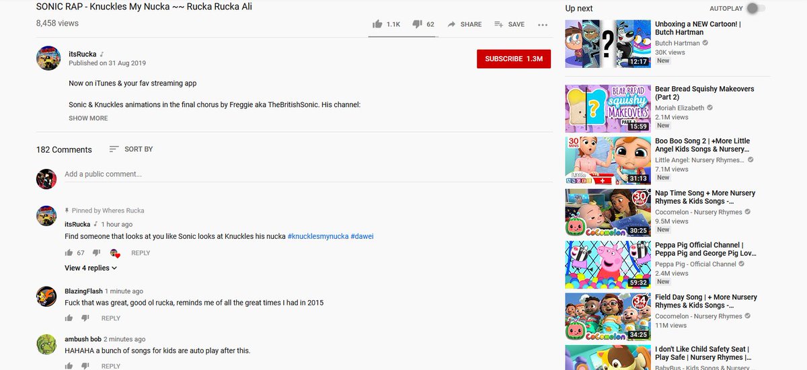
Task: Subscribe to itsRucka channel
Action: click(x=514, y=59)
